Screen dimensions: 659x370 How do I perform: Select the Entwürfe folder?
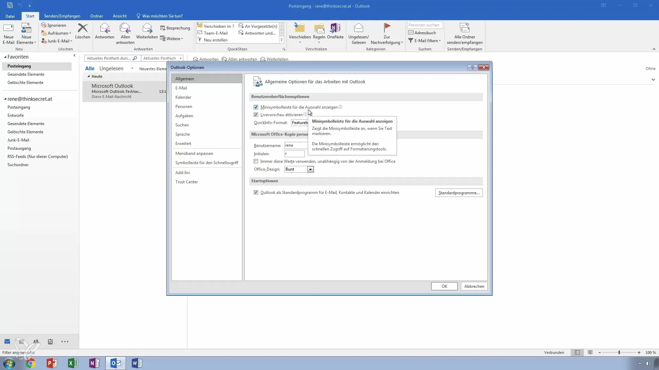click(16, 115)
